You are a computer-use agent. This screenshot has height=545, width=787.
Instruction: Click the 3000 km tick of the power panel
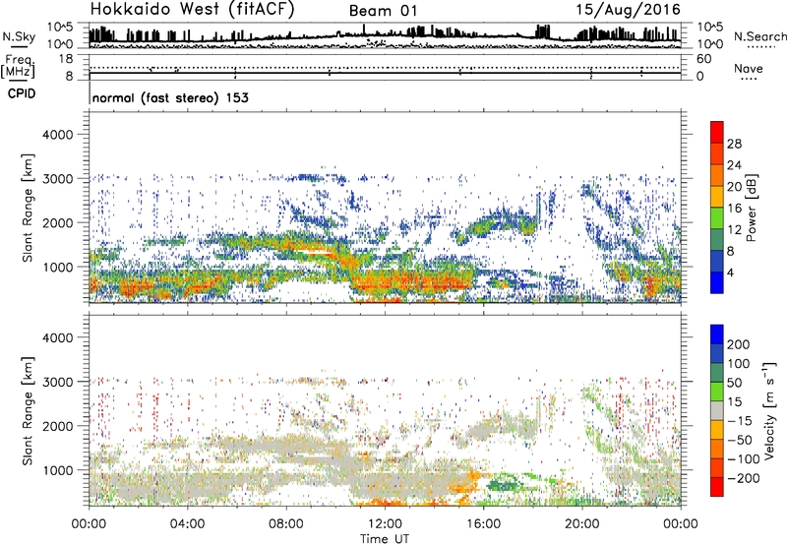pyautogui.click(x=57, y=179)
